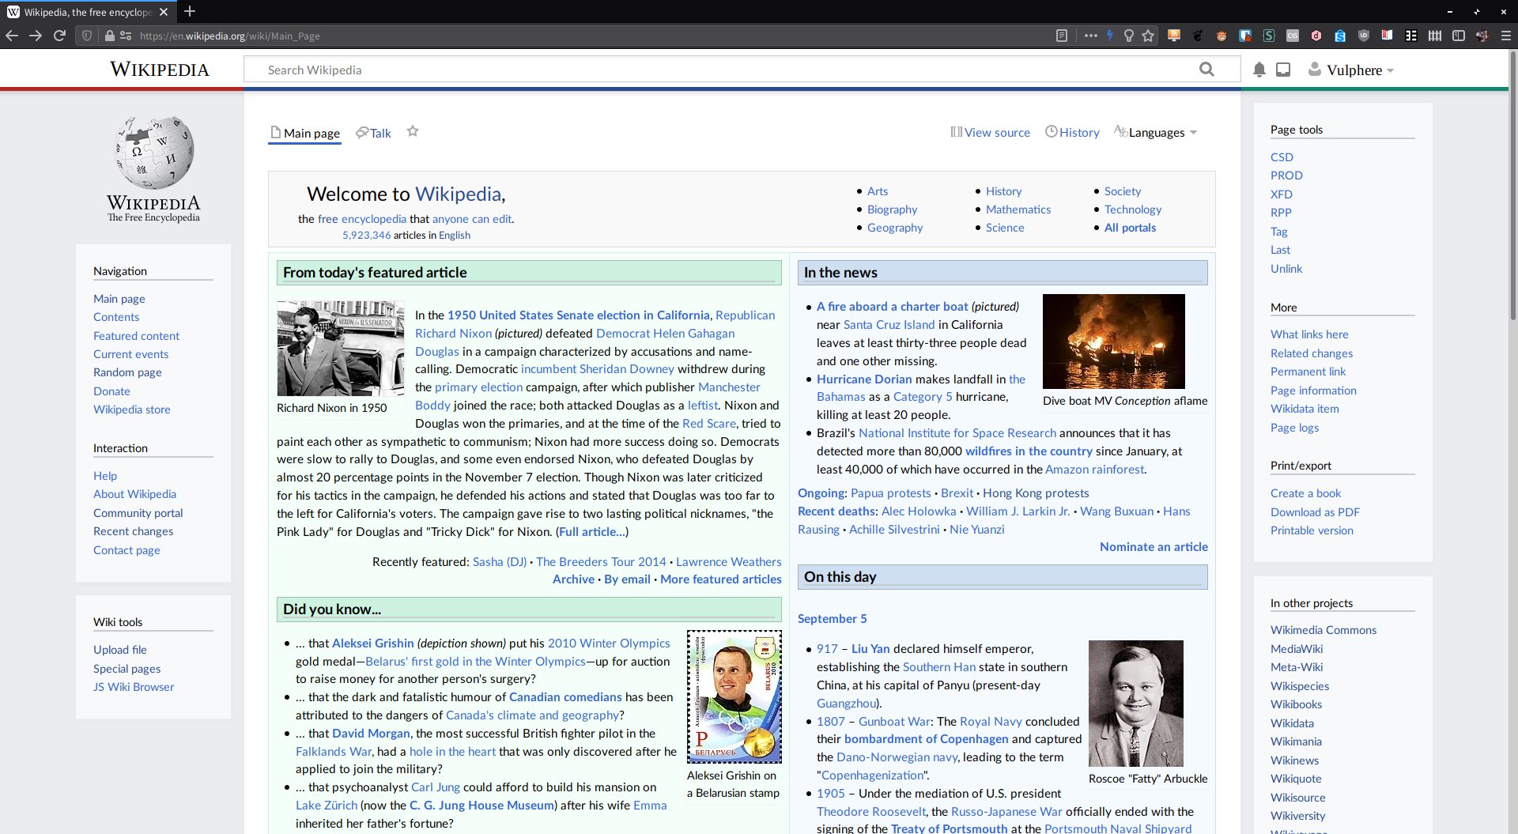The image size is (1518, 834).
Task: Select the Wikipedia browser tab
Action: (x=87, y=12)
